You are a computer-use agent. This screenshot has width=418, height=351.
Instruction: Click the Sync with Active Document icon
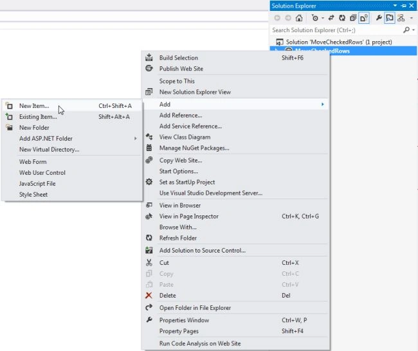click(331, 18)
